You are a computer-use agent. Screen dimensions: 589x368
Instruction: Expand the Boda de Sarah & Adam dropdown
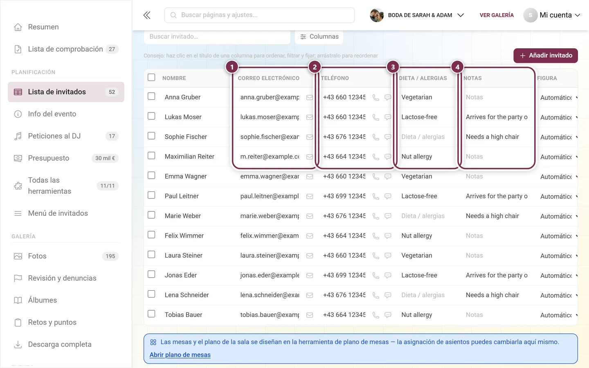(417, 15)
